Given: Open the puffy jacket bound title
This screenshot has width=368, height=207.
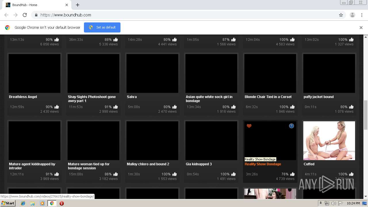Looking at the screenshot, I should tap(319, 97).
